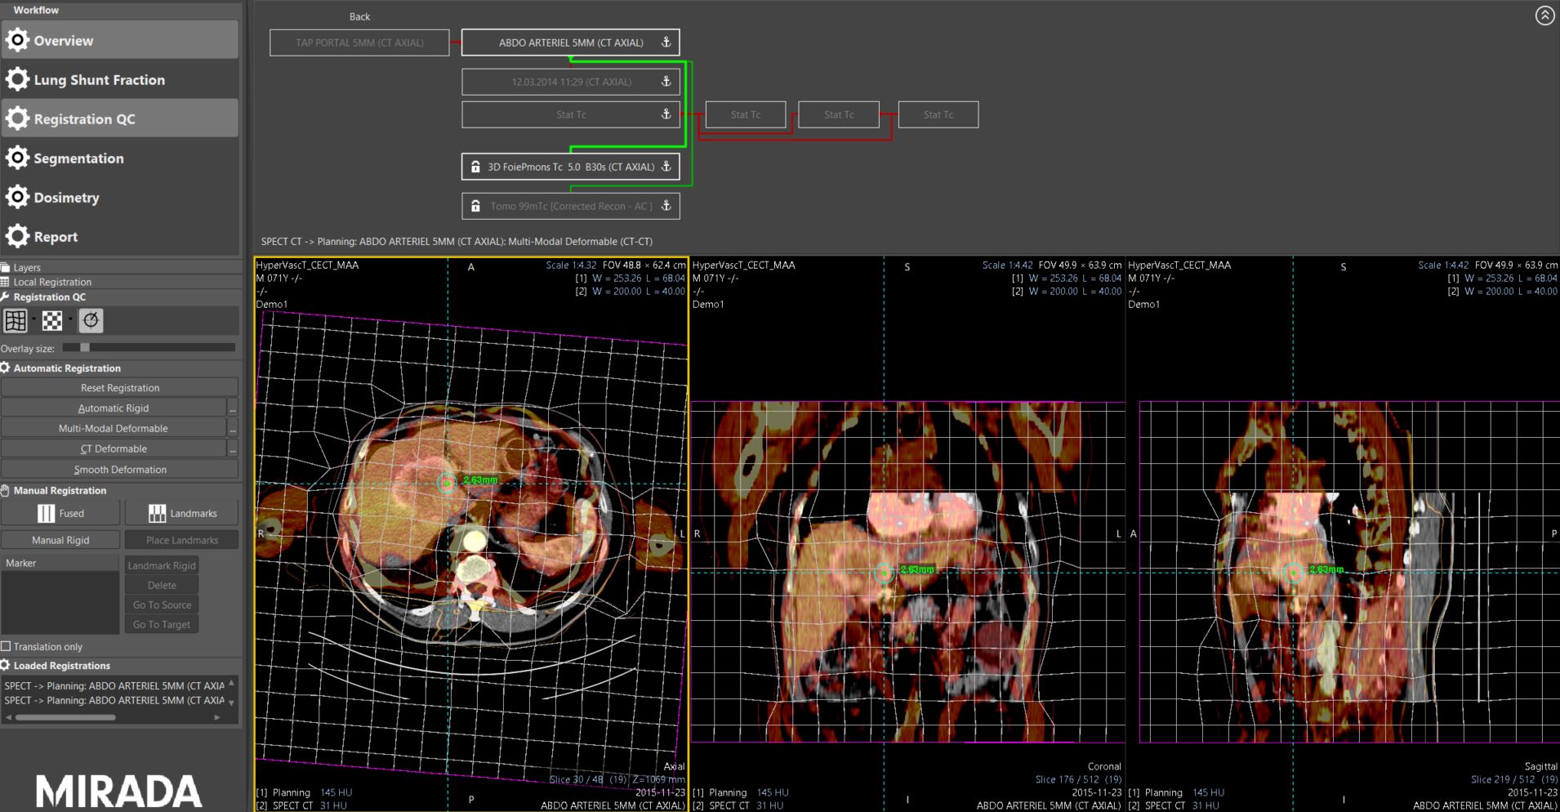Click the padlock on 3D FoiePmons Tc

[x=475, y=167]
